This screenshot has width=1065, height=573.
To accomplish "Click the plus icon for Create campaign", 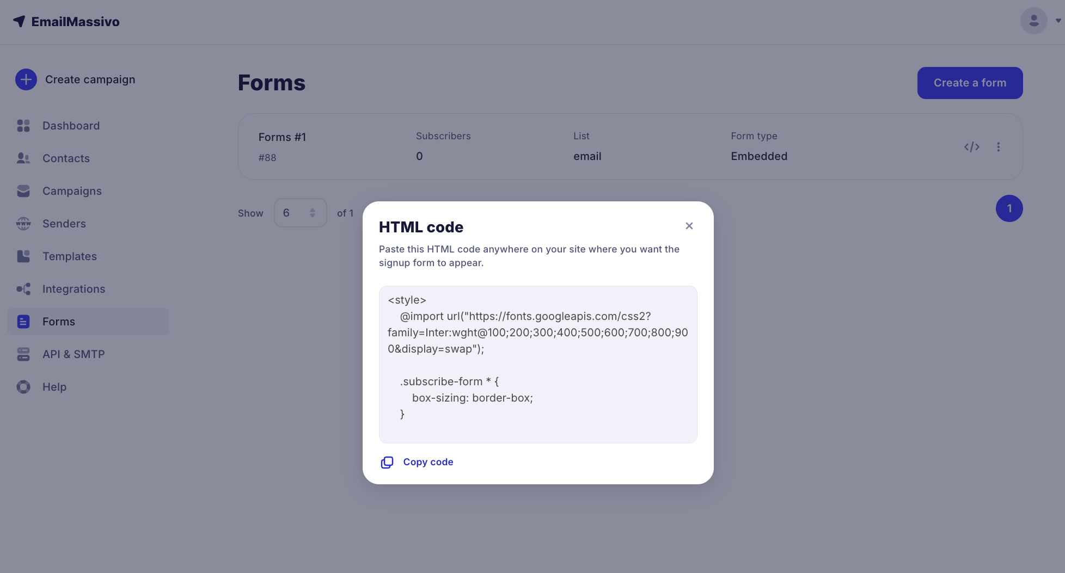I will (26, 79).
